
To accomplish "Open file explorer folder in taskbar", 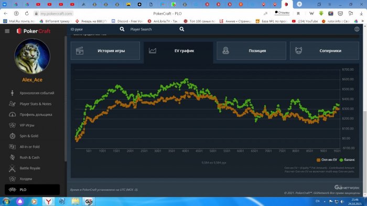I will point(75,201).
